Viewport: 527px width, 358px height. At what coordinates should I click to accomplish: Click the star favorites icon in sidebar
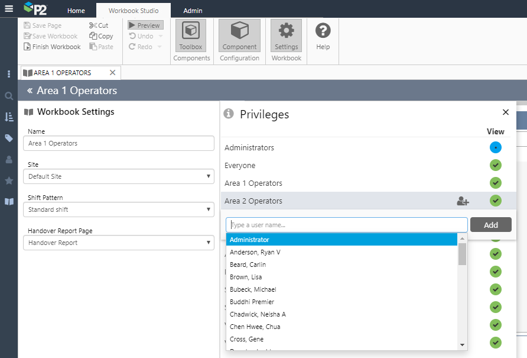point(9,180)
